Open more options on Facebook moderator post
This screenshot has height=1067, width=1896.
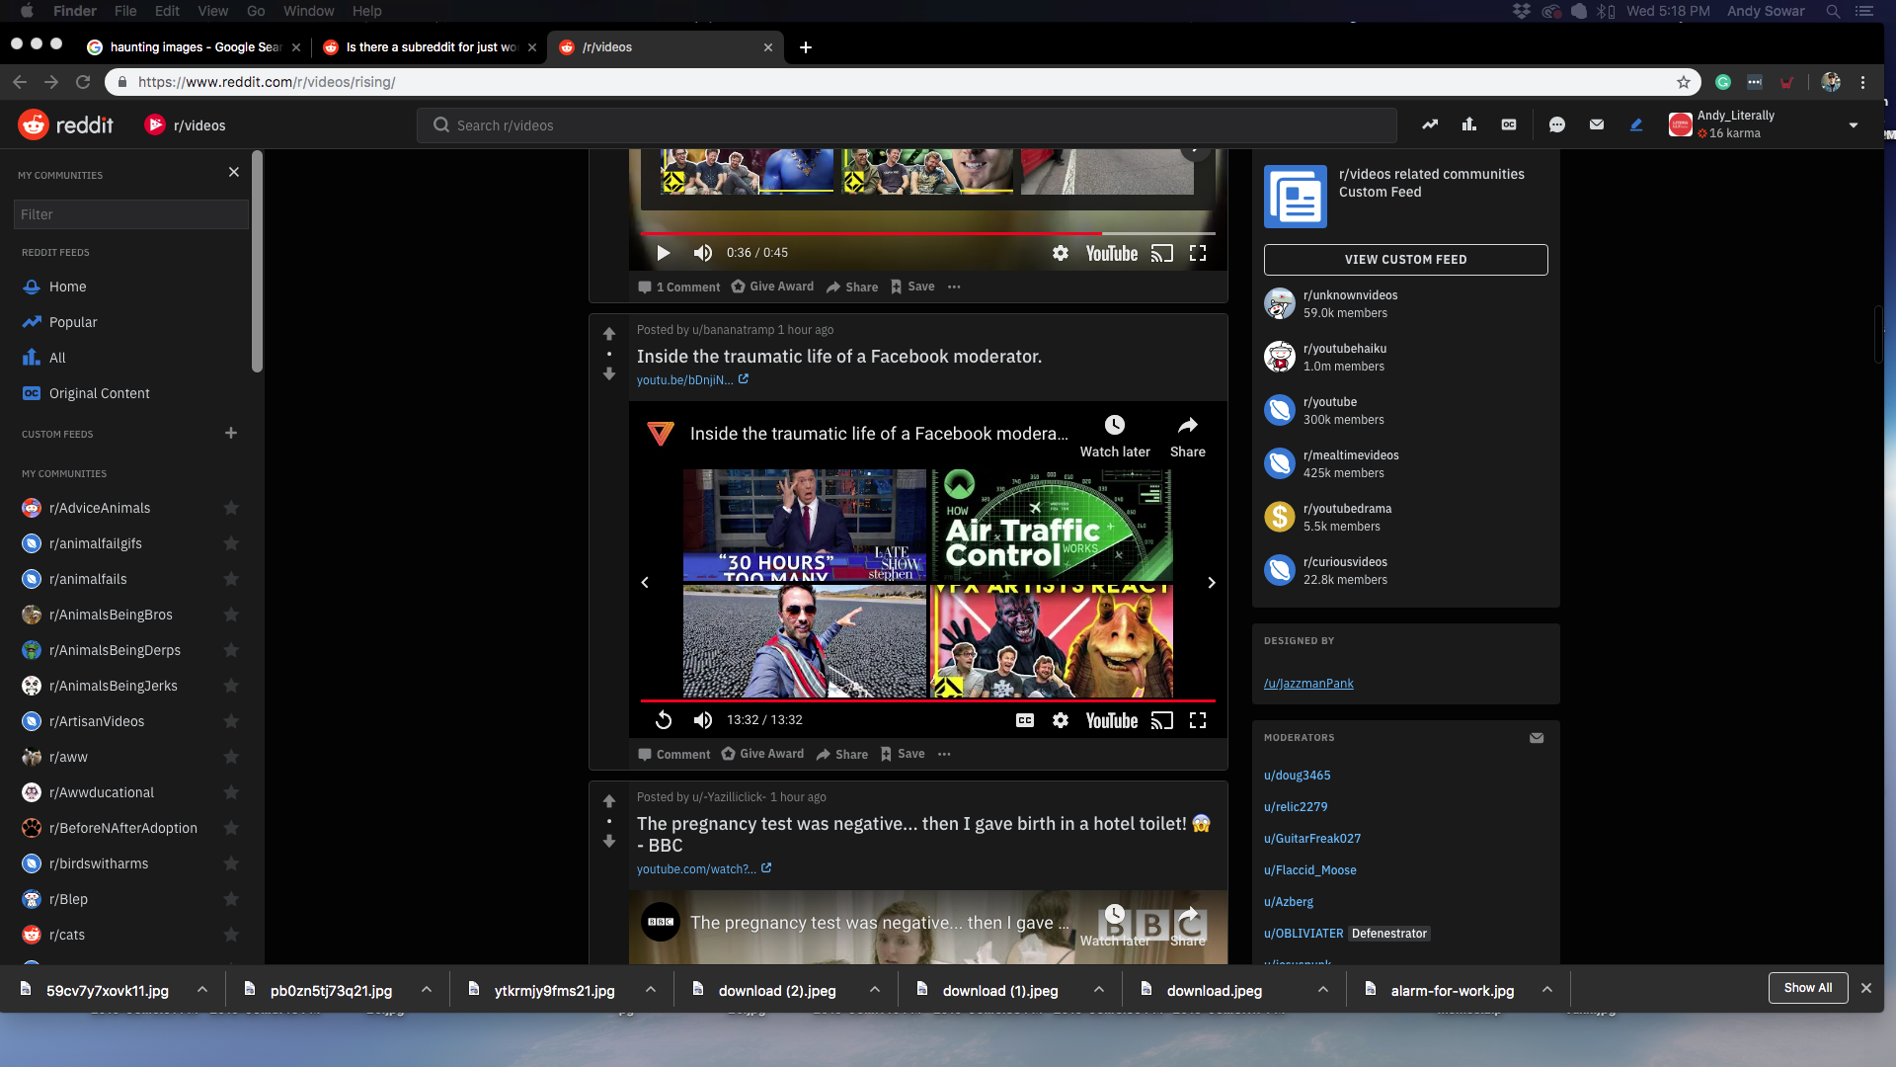coord(944,754)
